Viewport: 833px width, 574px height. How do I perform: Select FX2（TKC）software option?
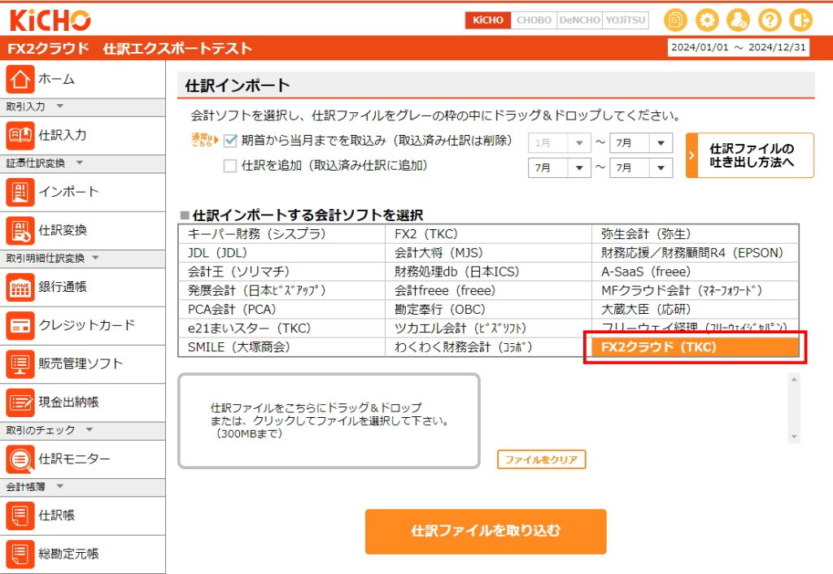coord(488,234)
